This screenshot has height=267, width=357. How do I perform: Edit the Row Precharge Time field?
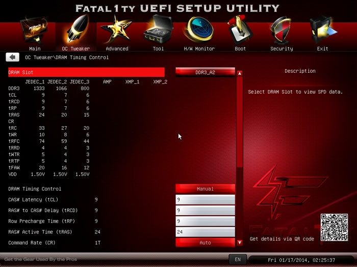tap(205, 221)
